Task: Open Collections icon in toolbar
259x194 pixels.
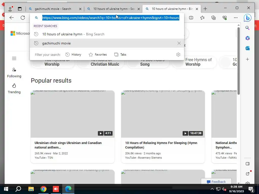Action: tap(213, 18)
